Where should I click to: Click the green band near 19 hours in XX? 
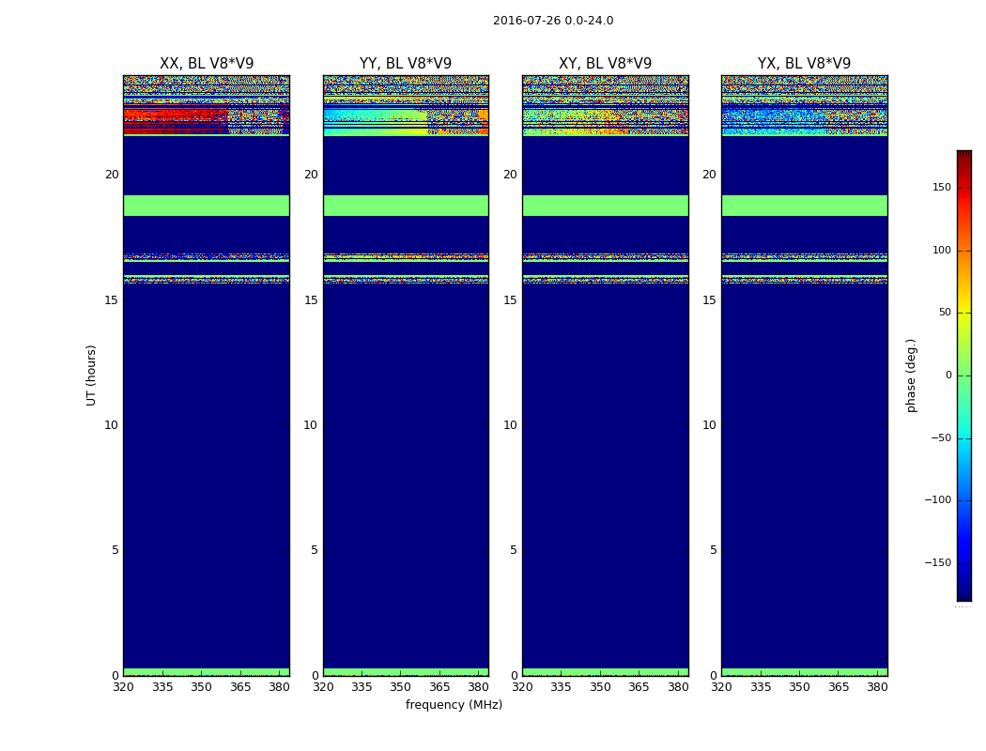(x=207, y=206)
